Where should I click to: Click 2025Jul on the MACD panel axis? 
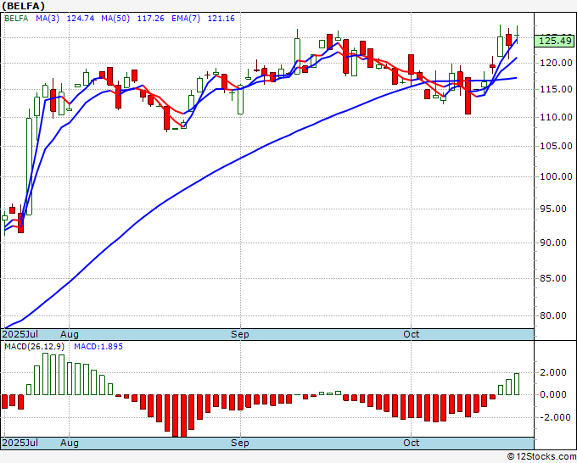(20, 443)
